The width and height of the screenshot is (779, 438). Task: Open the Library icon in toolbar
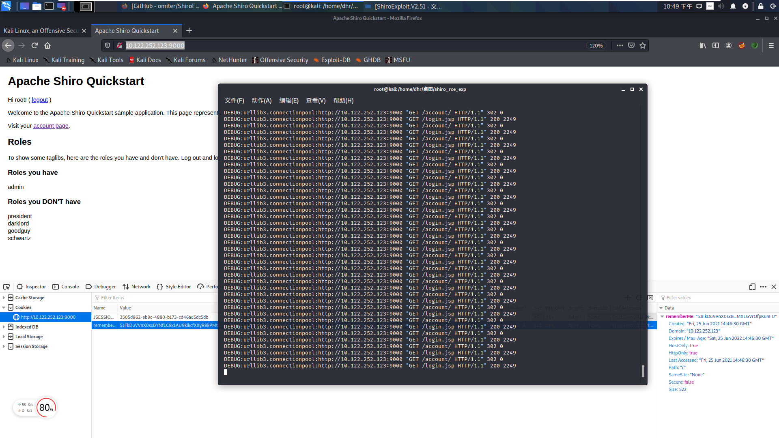tap(703, 45)
